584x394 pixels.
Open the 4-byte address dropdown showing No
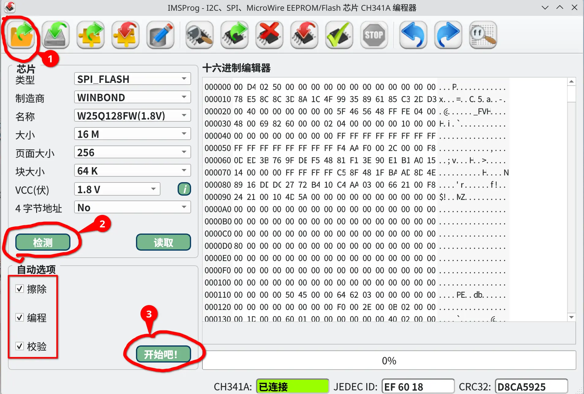132,207
